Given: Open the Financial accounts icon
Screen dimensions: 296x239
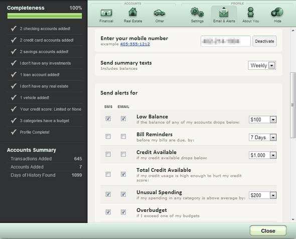Looking at the screenshot, I should (106, 13).
